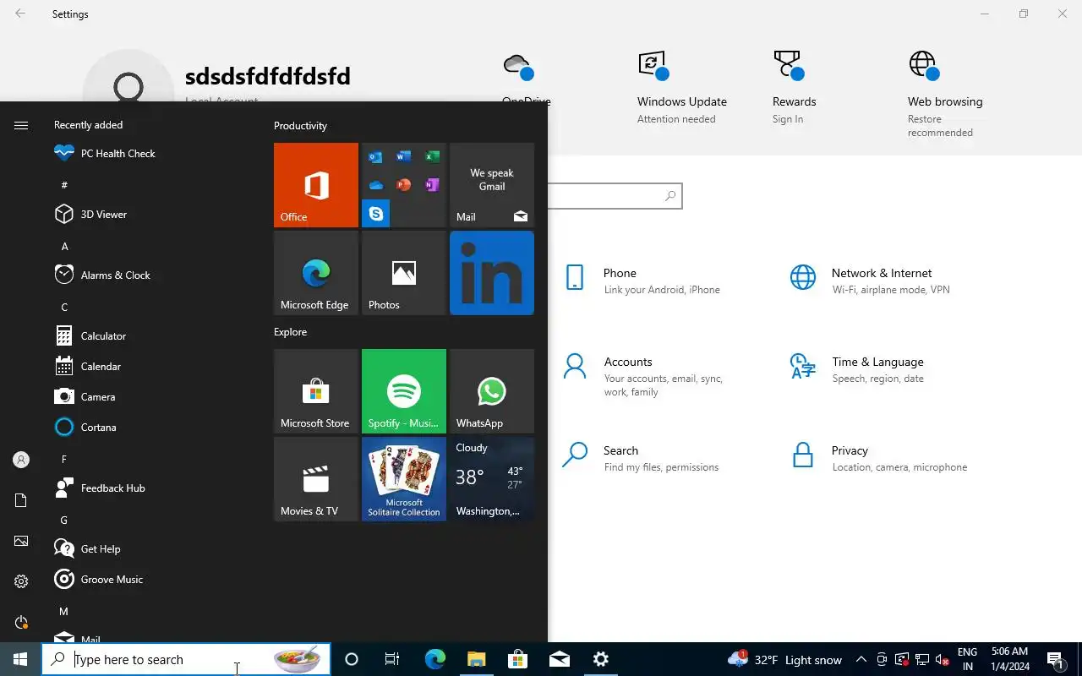Click the Office tile
The image size is (1082, 676).
[x=316, y=185]
